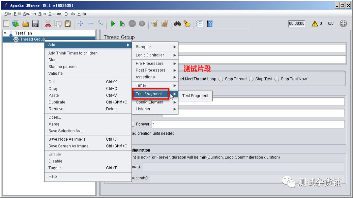This screenshot has width=353, height=198.
Task: Expand the Sampler submenu
Action: (155, 47)
